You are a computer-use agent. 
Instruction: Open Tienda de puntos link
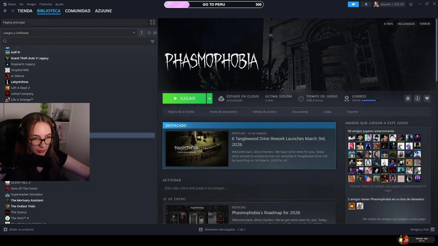click(264, 112)
